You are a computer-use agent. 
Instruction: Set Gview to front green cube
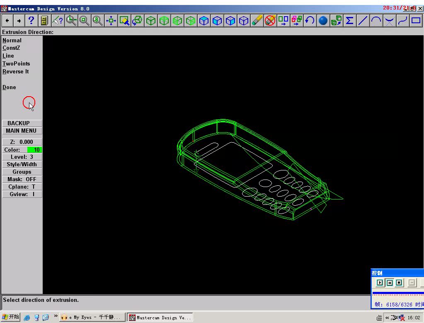point(177,21)
